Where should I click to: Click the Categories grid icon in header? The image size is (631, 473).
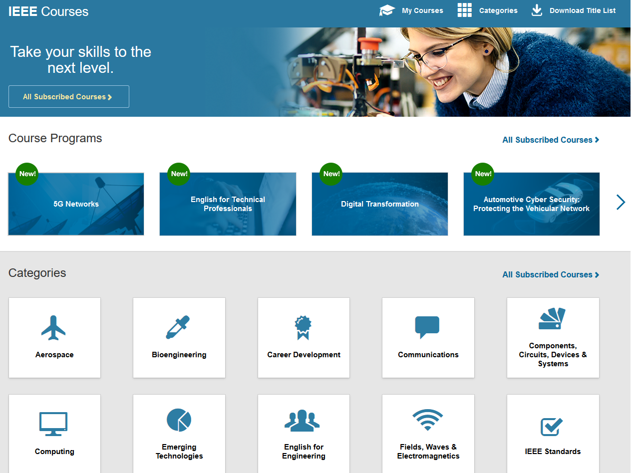pyautogui.click(x=464, y=10)
